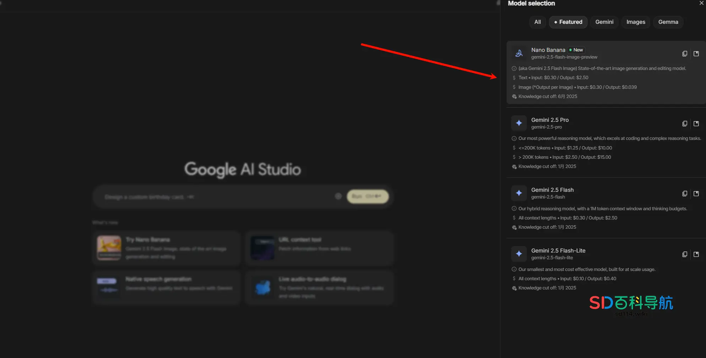Image resolution: width=706 pixels, height=358 pixels.
Task: Choose the Gemini 2.5 Flash model name
Action: coord(552,190)
